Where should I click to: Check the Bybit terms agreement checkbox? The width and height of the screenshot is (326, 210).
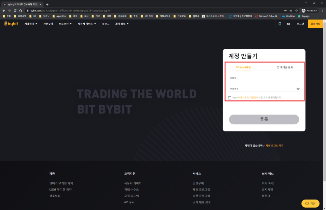229,98
